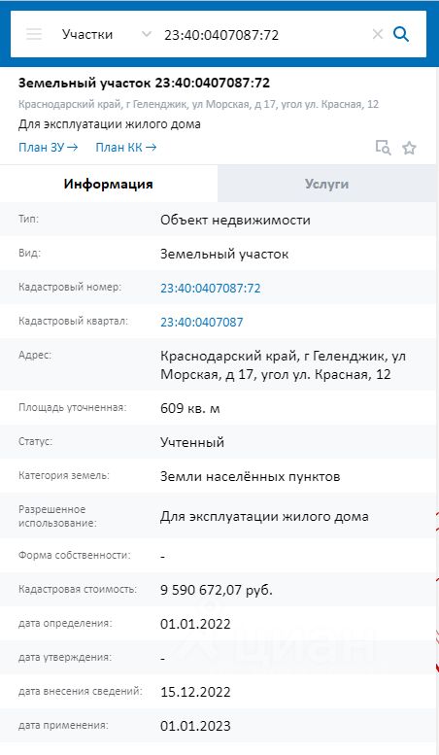Click the Адрес row address text
The height and width of the screenshot is (755, 439).
tap(283, 365)
